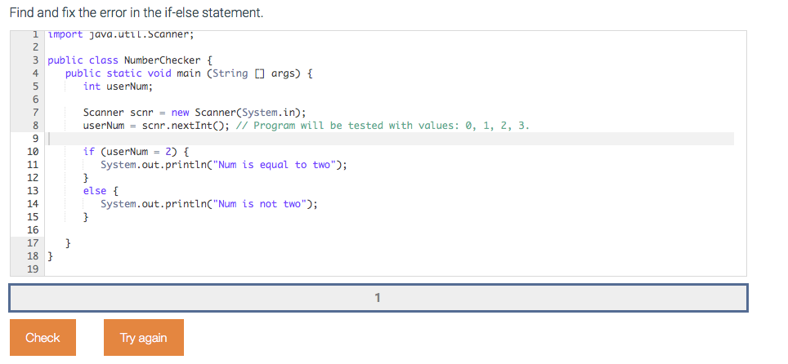Click the Try again button
The image size is (788, 364).
pos(144,337)
